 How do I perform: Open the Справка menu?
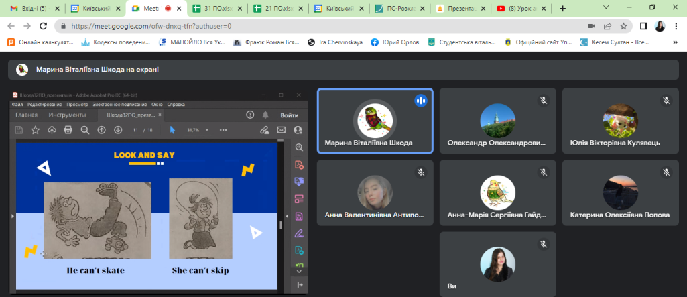pos(176,105)
